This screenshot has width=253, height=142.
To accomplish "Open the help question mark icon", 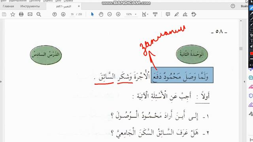I will tap(233, 6).
